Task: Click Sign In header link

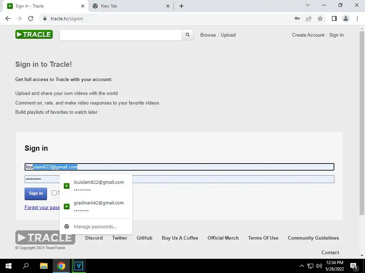Action: pyautogui.click(x=336, y=35)
